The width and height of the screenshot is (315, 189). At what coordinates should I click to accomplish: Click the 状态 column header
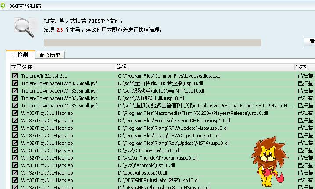pos(305,67)
